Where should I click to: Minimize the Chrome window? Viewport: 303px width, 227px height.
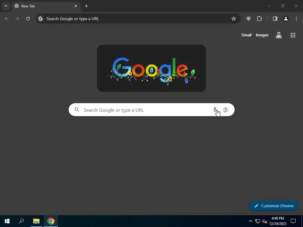click(x=269, y=6)
